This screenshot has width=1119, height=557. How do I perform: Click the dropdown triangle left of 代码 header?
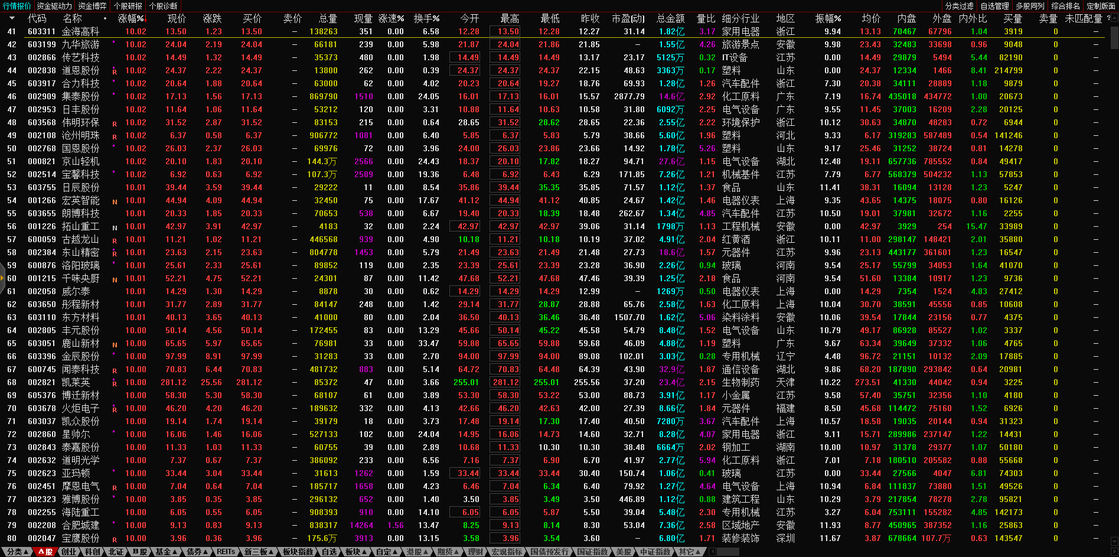tap(11, 18)
